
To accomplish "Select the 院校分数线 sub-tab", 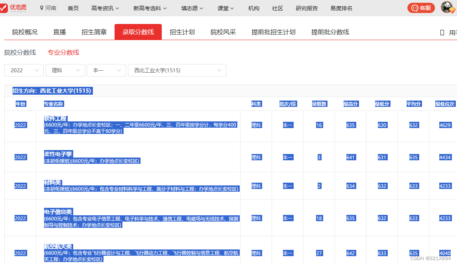I will (x=20, y=53).
